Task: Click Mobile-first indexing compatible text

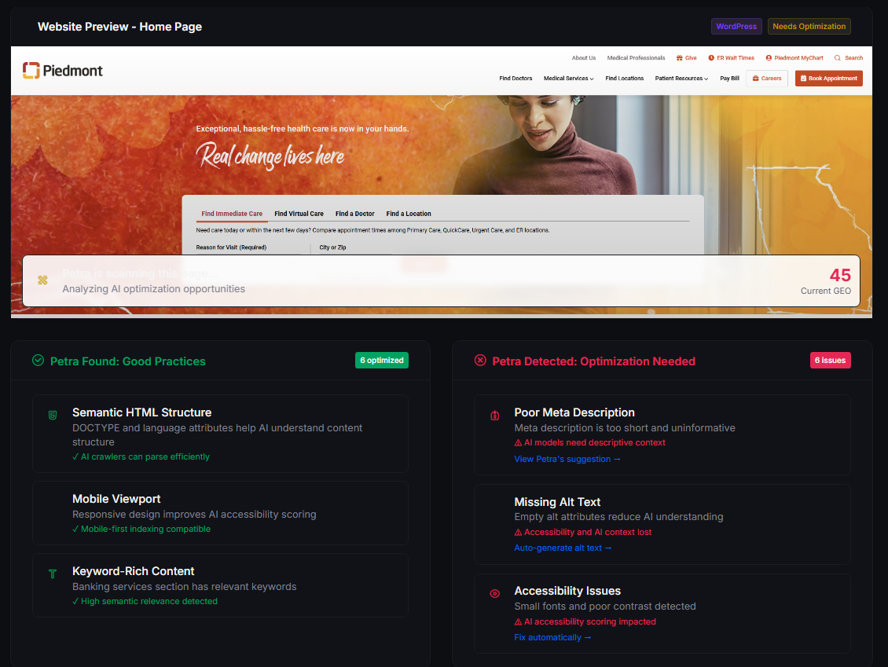Action: click(141, 529)
